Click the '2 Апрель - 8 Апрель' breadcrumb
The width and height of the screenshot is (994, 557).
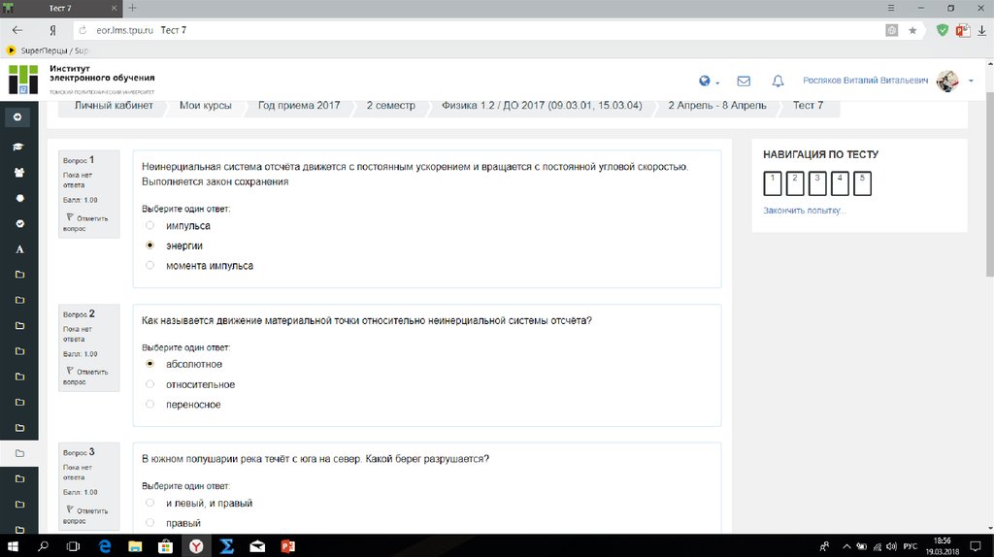coord(717,105)
